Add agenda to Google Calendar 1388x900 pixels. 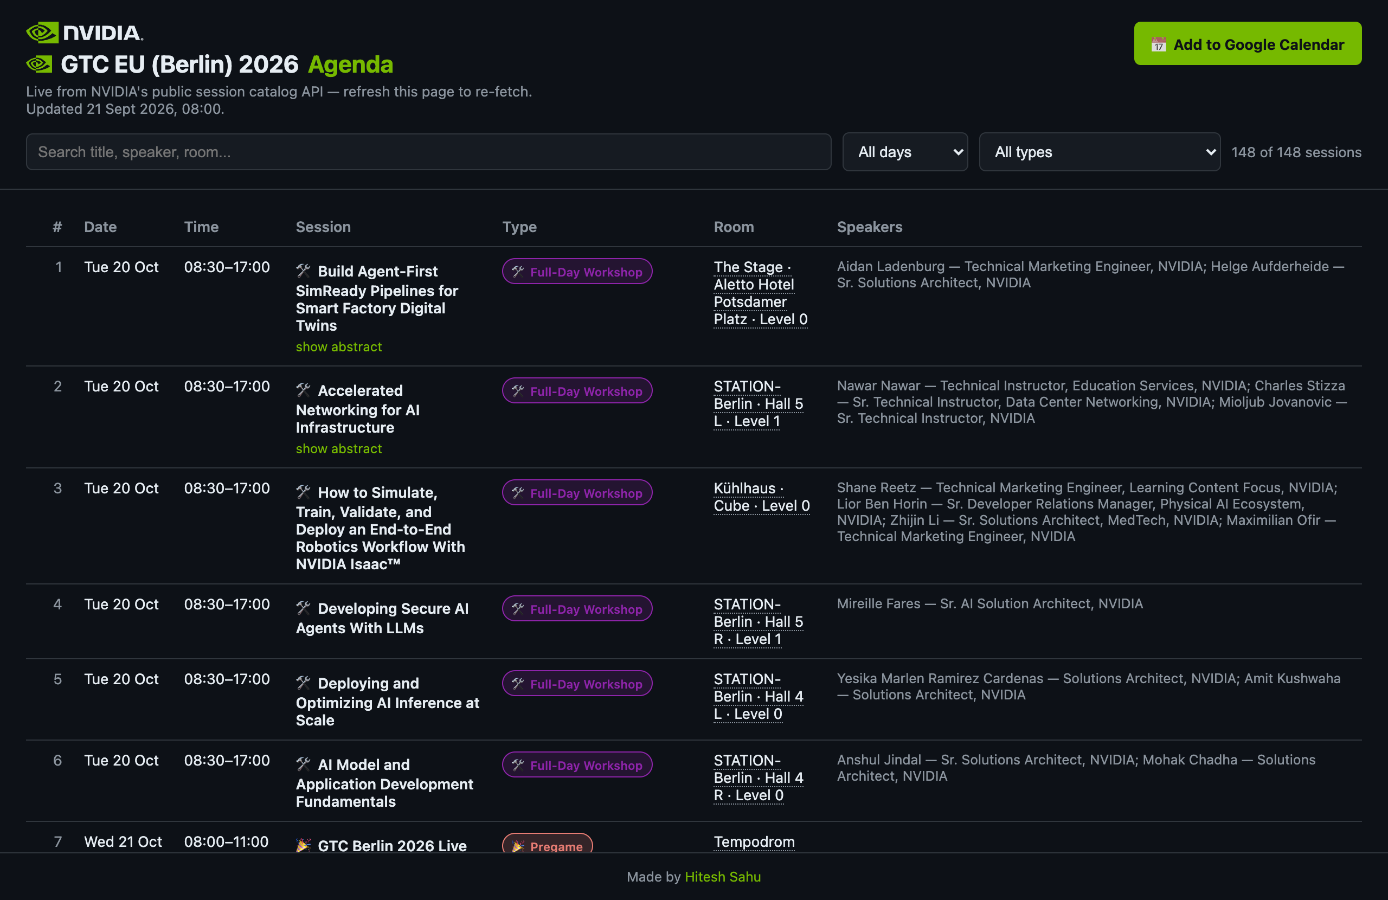[x=1248, y=44]
